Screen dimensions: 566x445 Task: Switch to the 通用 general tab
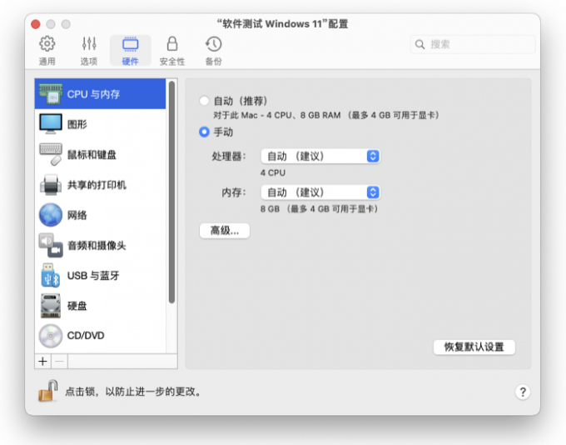pos(47,50)
